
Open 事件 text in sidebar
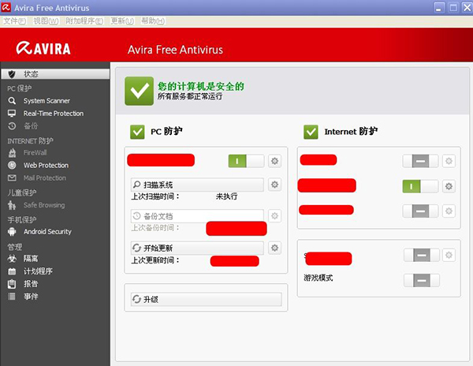pos(31,297)
